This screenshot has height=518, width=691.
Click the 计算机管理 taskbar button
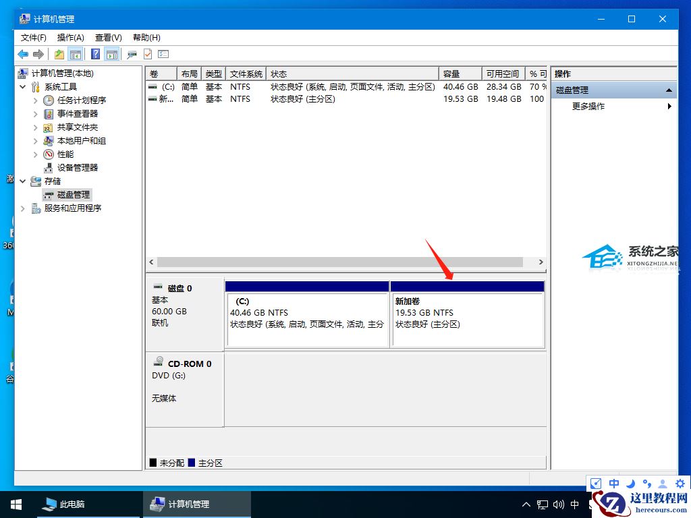197,505
